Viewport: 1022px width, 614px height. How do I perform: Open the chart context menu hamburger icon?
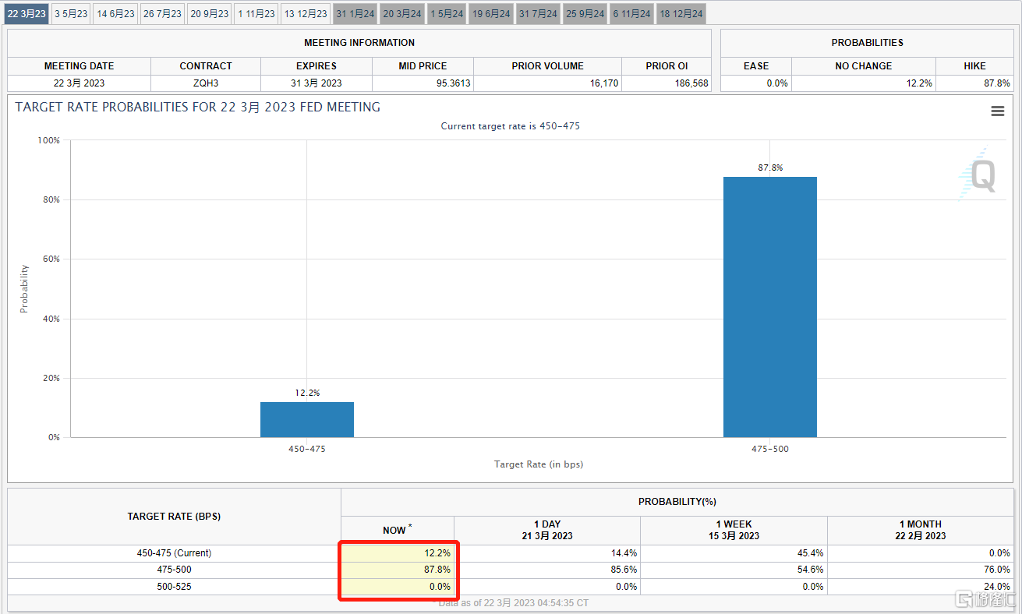pos(997,111)
